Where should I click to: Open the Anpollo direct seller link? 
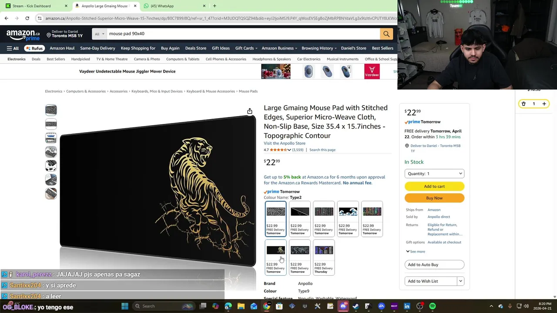coord(439,216)
